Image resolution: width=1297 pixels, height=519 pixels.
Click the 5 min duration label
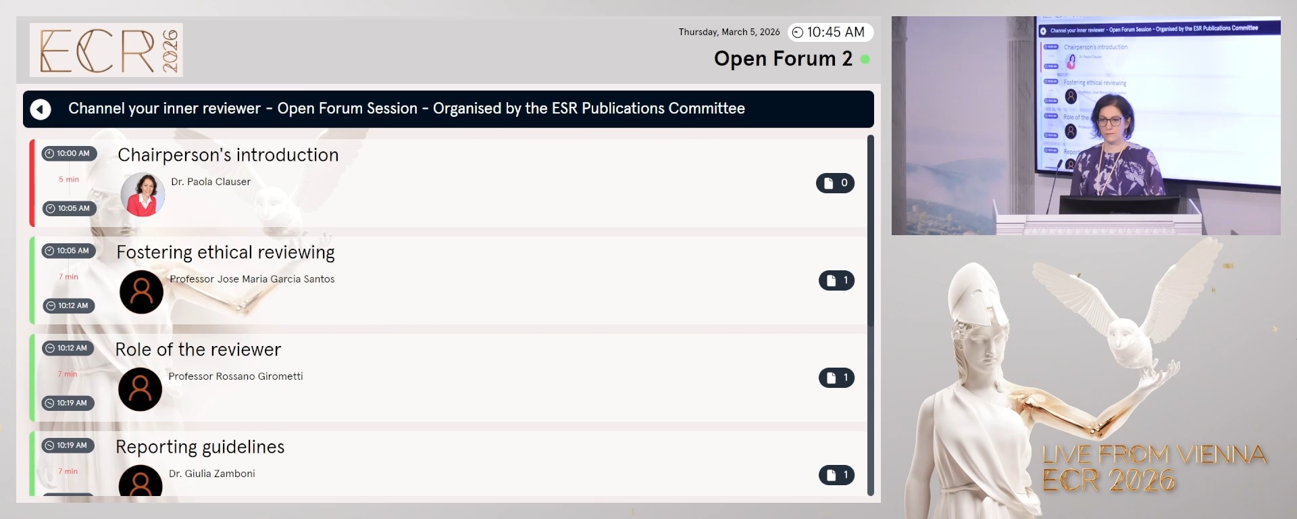[x=69, y=180]
